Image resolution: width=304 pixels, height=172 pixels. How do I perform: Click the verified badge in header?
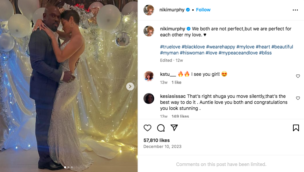coord(188,10)
